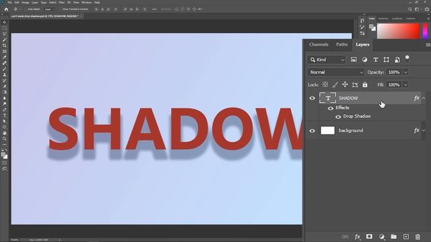431x242 pixels.
Task: Delete layer using trash icon
Action: click(418, 237)
